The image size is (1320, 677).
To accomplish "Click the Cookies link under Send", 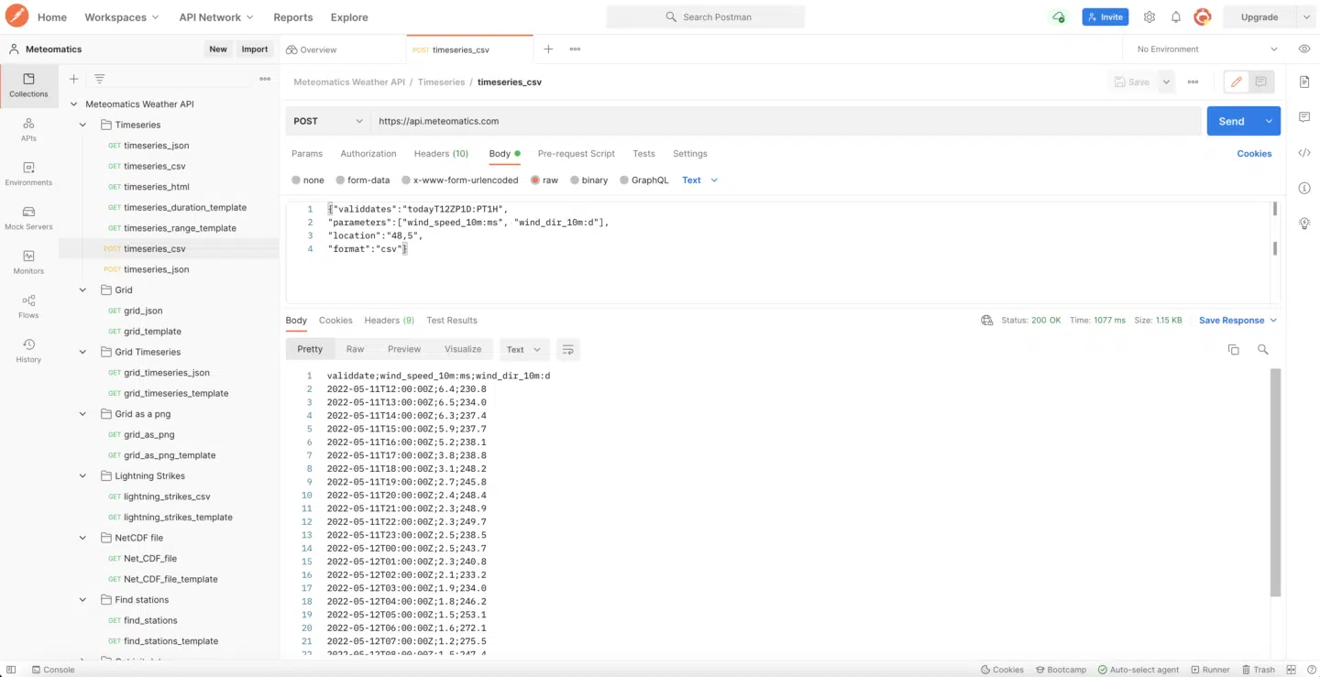I will tap(1254, 154).
